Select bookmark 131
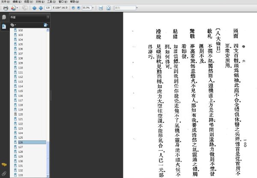257x178 pixels. (x=21, y=166)
